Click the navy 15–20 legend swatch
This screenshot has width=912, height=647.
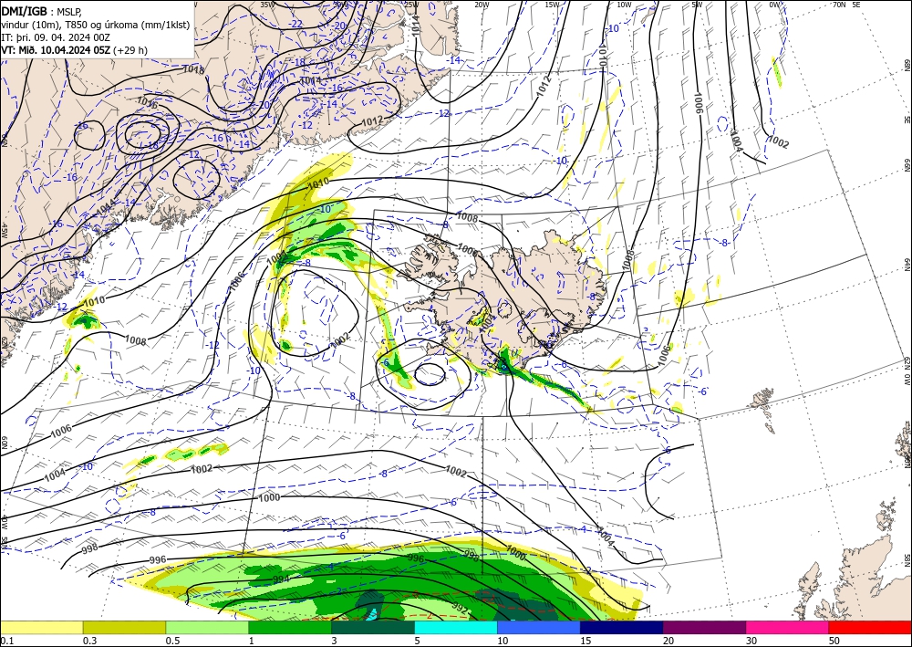[621, 627]
